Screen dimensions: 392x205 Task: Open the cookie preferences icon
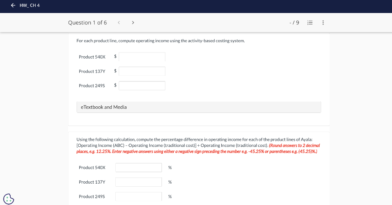(9, 199)
